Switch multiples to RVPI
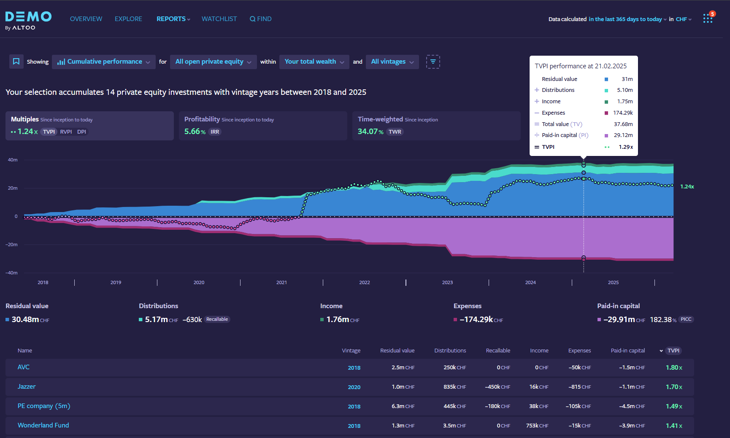The height and width of the screenshot is (438, 730). 66,132
